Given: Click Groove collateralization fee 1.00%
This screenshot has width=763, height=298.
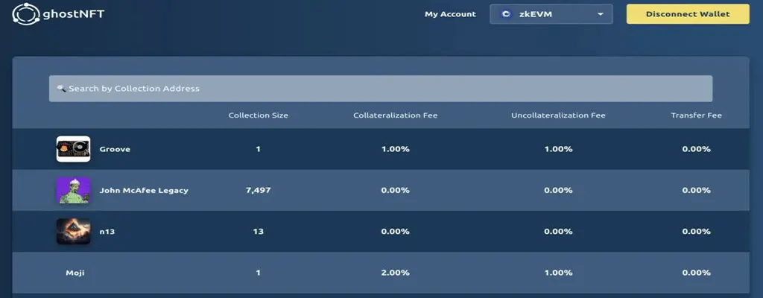Looking at the screenshot, I should pos(395,149).
